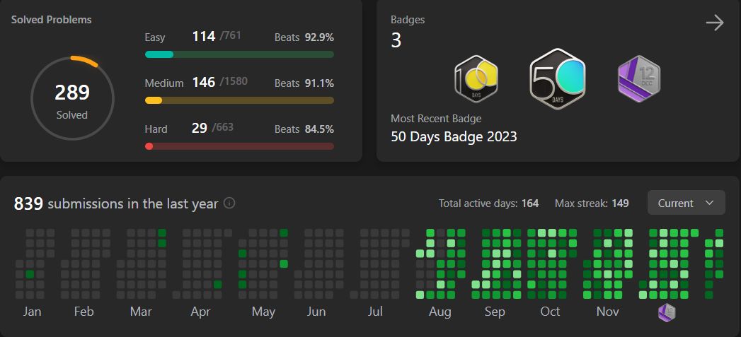Screen dimensions: 741x337
Task: Click the 10 Days badge icon
Action: tap(476, 78)
